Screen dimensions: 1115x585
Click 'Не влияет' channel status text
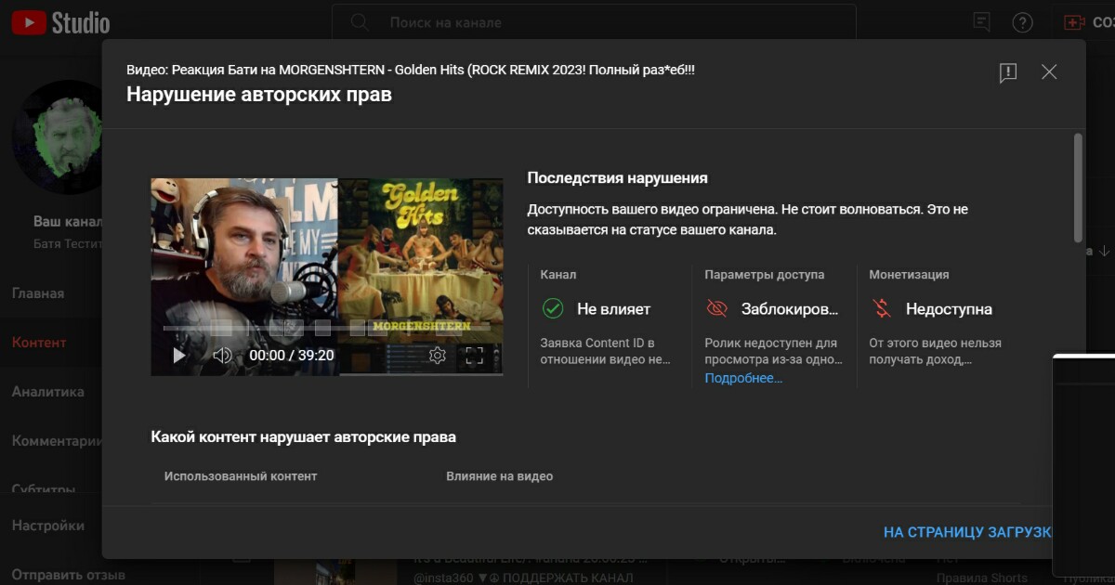(613, 309)
